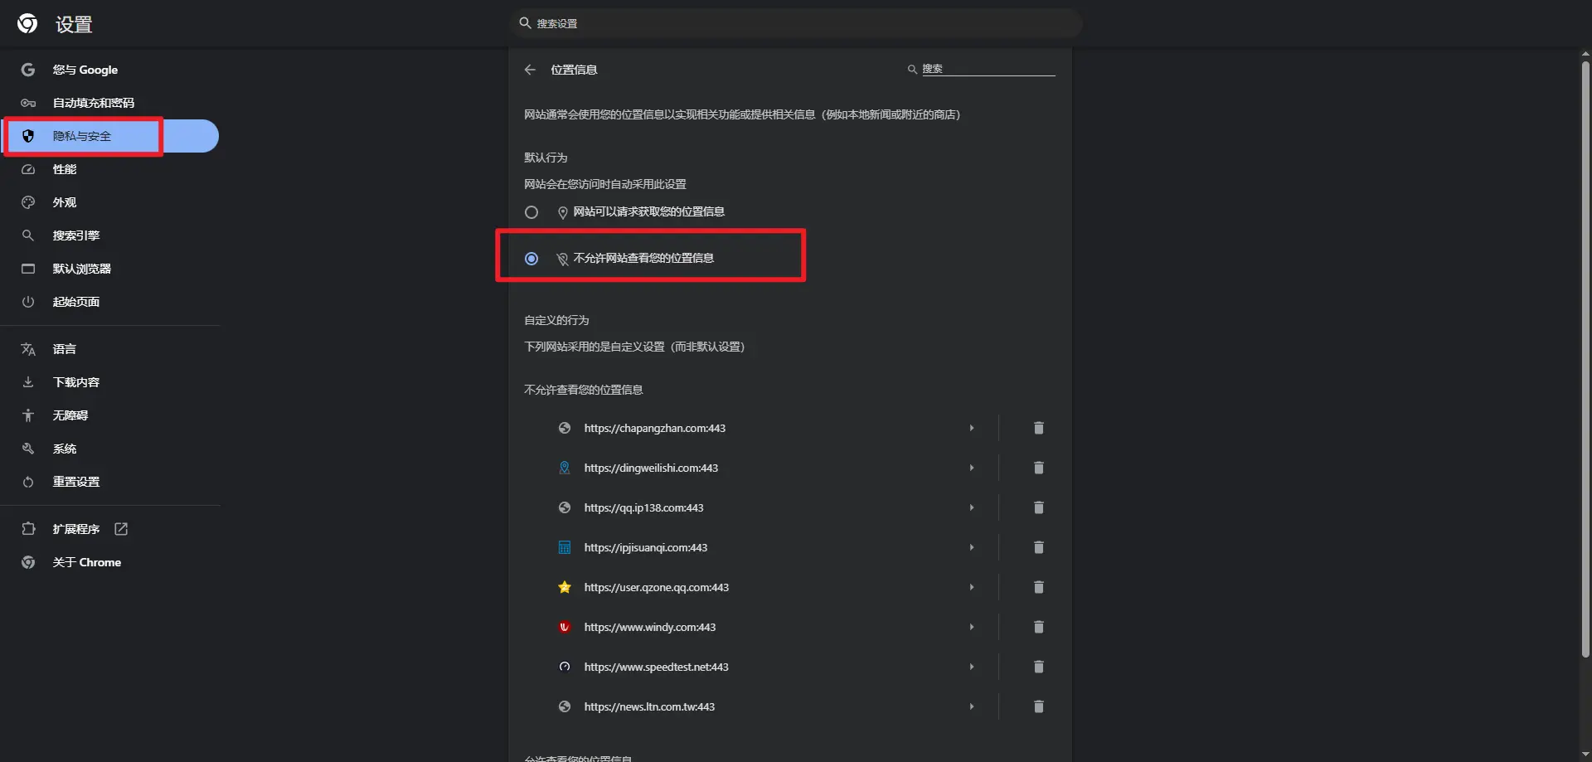Go to 外观 settings section
Image resolution: width=1592 pixels, height=762 pixels.
pyautogui.click(x=65, y=202)
